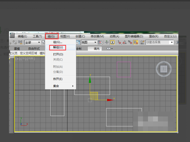Click the Select Object icon beside filter dropdown
Image resolution: width=190 pixels, height=142 pixels.
pos(43,42)
